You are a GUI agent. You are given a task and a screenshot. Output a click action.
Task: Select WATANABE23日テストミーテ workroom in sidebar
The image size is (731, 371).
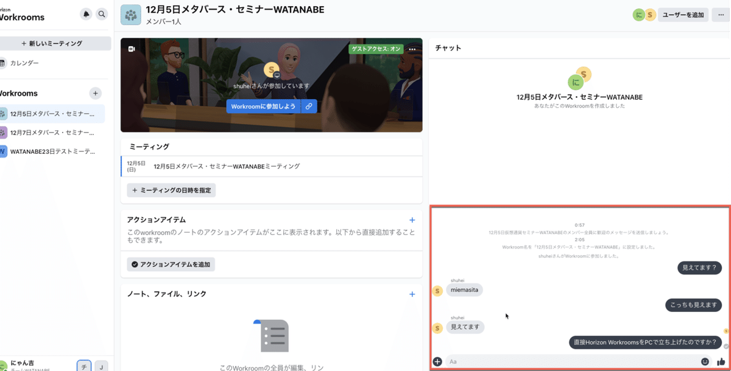coord(52,151)
